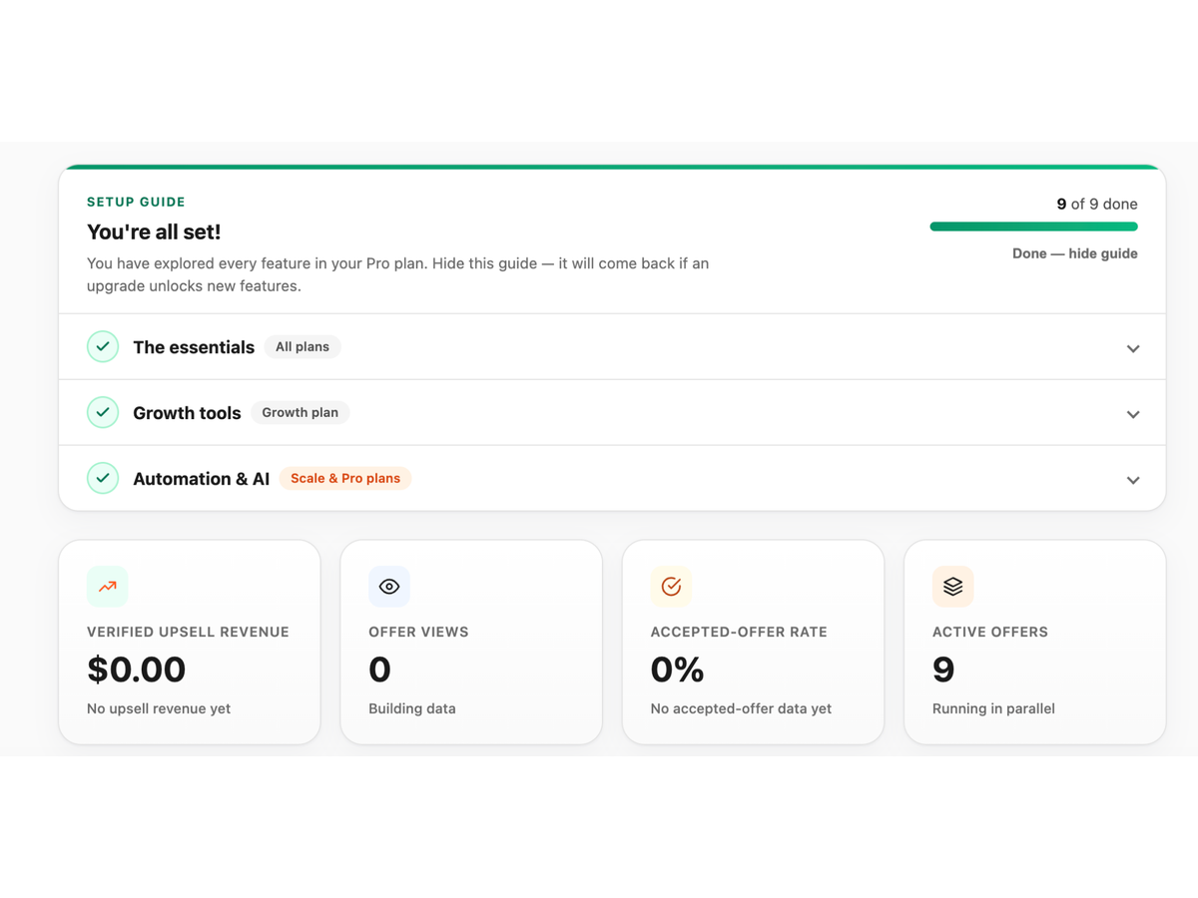Click Done — hide guide link
Viewport: 1198px width, 898px height.
tap(1075, 253)
